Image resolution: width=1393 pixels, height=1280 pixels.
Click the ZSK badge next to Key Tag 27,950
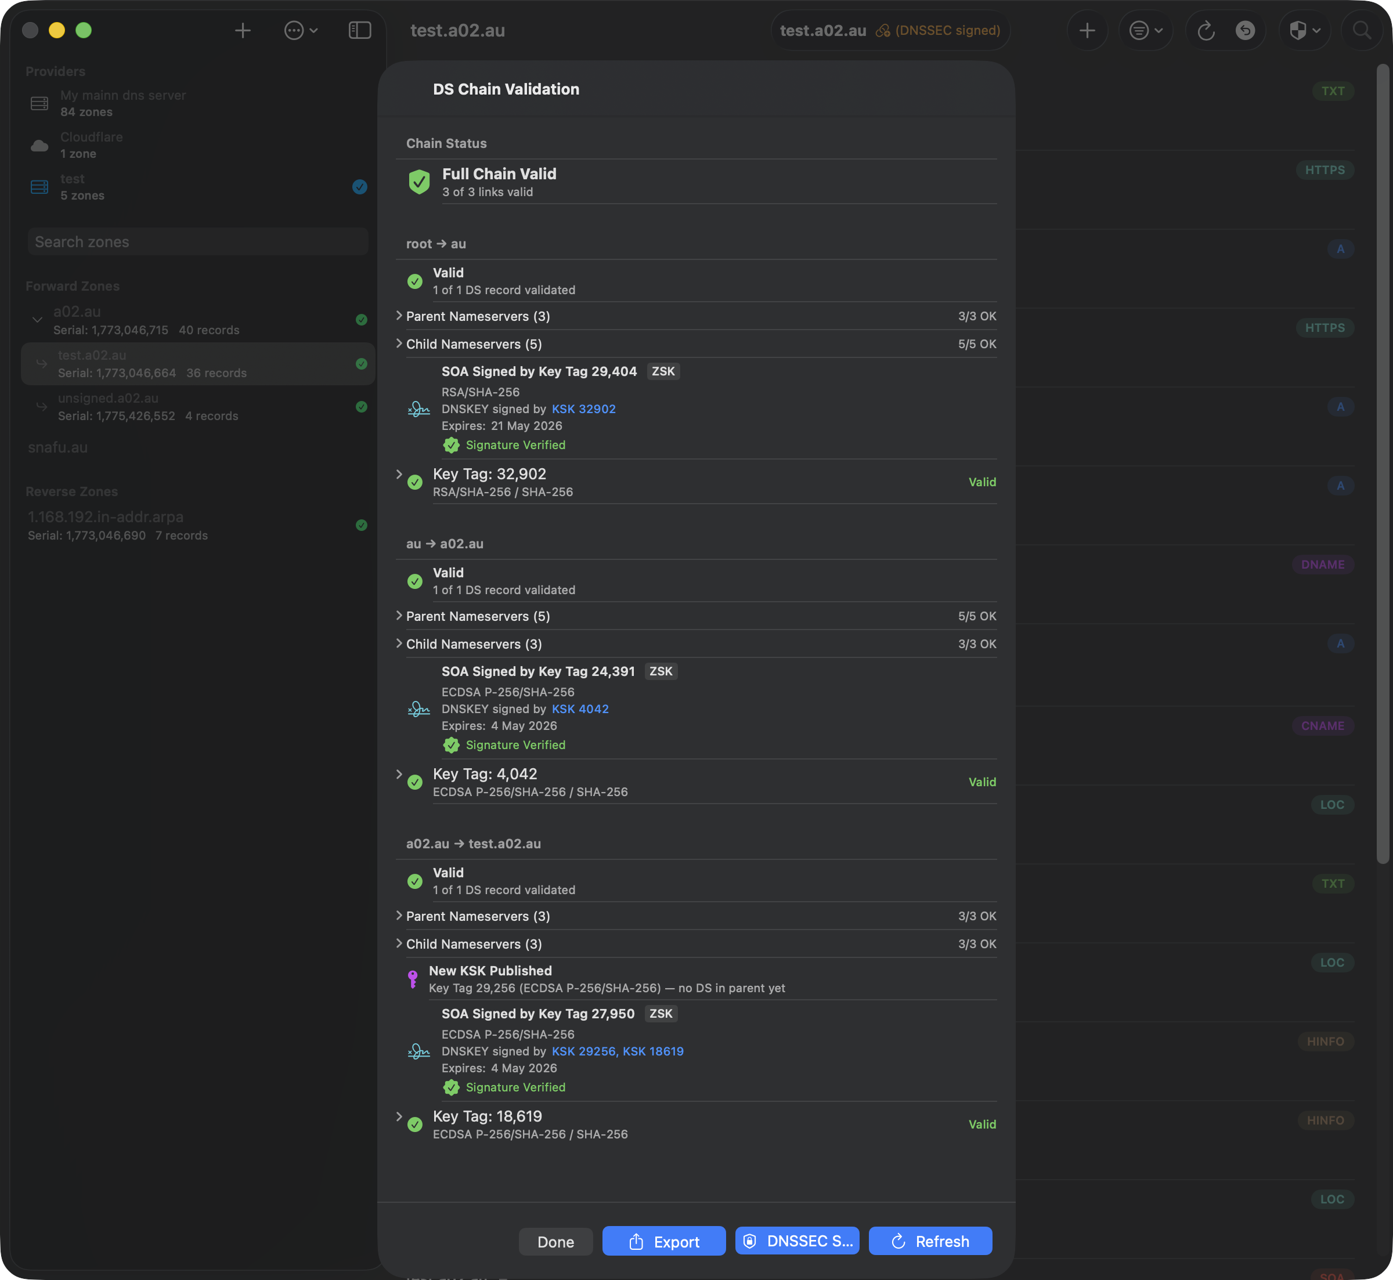(661, 1013)
